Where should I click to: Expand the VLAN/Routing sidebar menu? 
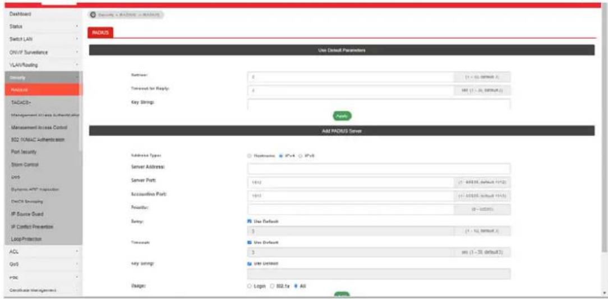(x=43, y=65)
